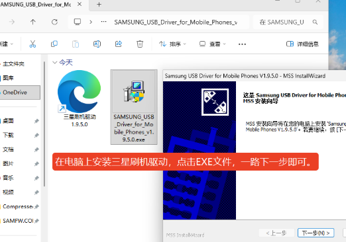This screenshot has width=346, height=242.
Task: Click the pin icon next to 文档
Action: [36, 149]
